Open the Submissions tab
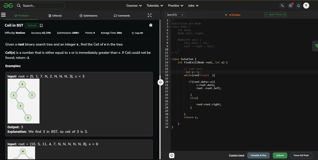 tap(89, 16)
